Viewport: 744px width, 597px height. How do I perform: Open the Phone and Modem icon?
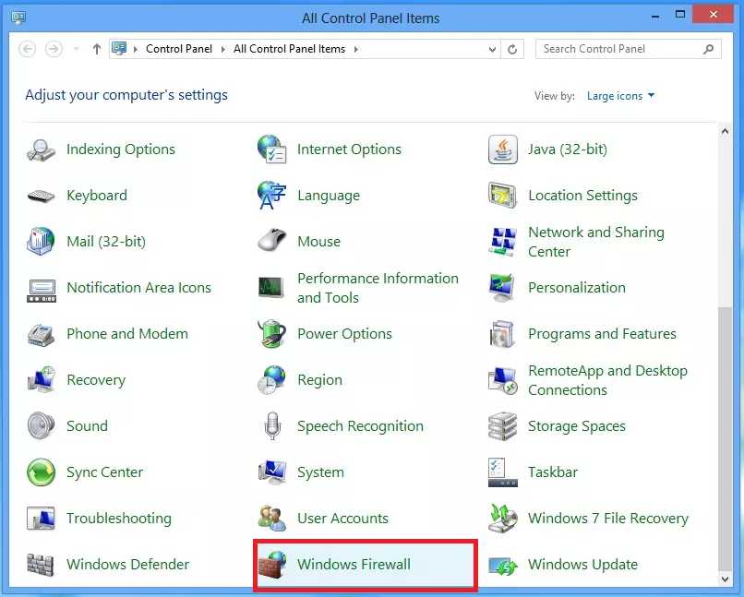(x=41, y=335)
